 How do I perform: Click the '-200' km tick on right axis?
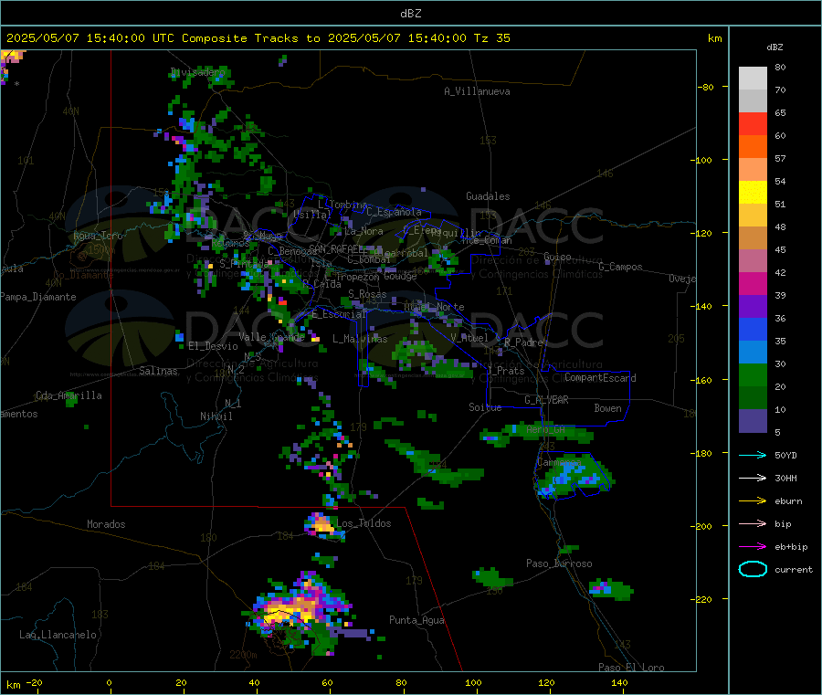[x=701, y=526]
